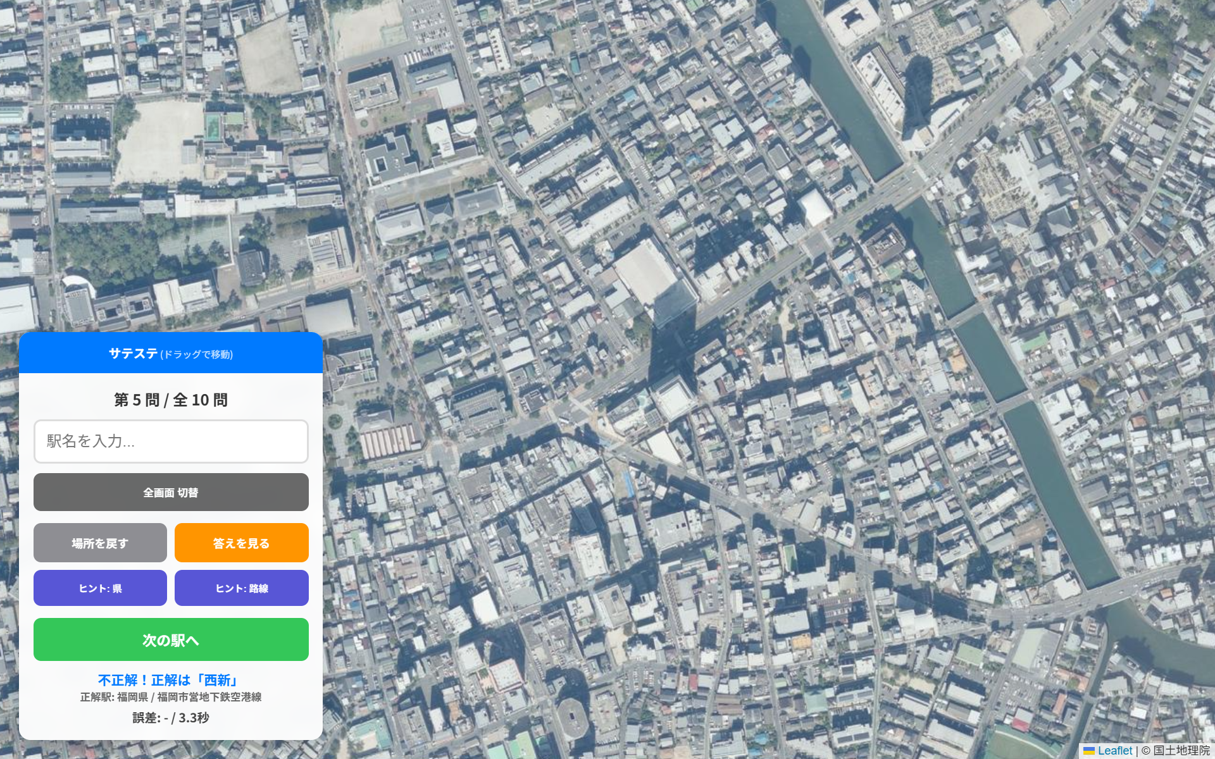
Task: Click the Leaflet flag icon
Action: 1089,751
